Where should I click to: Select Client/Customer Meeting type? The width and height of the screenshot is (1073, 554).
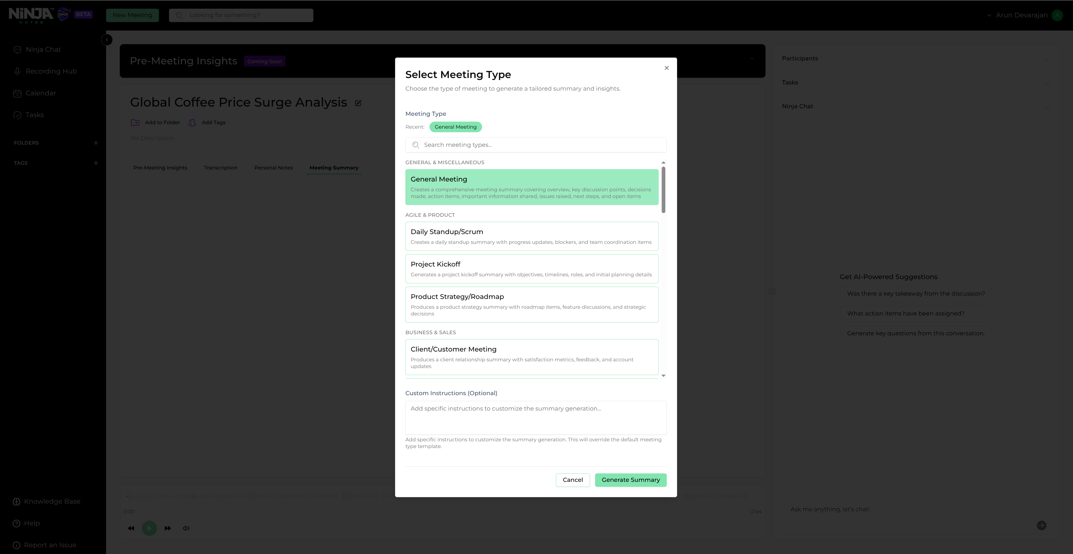532,357
